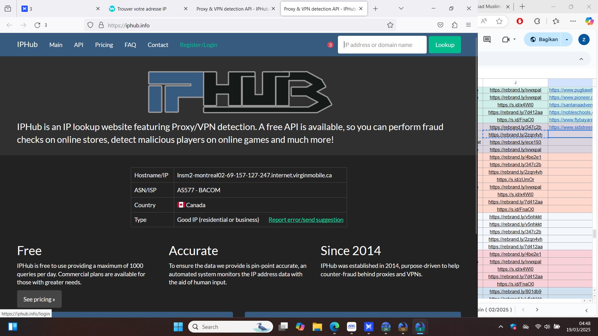The height and width of the screenshot is (336, 598).
Task: Open comments icon in the spreadsheet
Action: pyautogui.click(x=487, y=40)
